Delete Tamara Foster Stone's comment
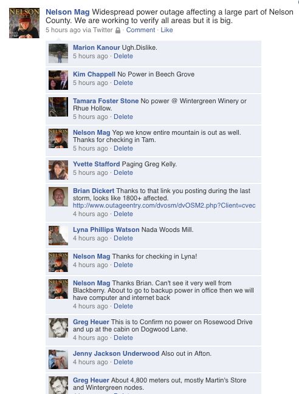 coord(123,117)
